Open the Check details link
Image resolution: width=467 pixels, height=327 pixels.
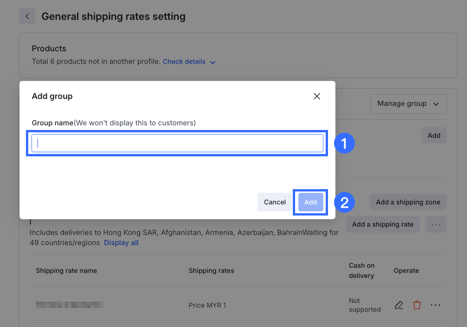point(184,62)
